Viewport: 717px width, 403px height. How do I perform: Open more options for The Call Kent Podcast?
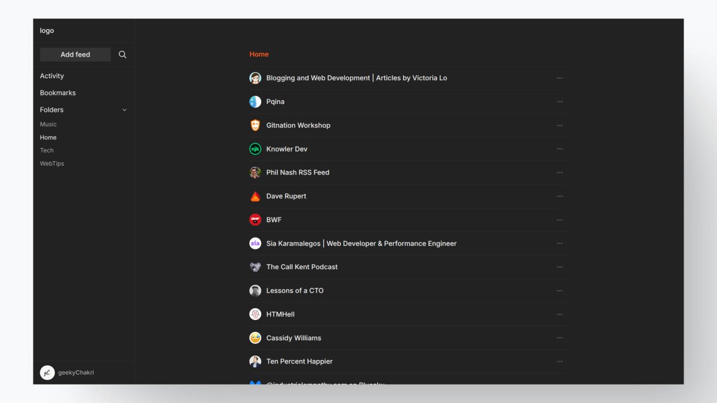coord(560,267)
